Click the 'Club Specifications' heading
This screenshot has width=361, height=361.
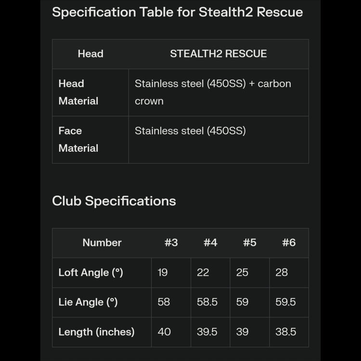(x=114, y=201)
